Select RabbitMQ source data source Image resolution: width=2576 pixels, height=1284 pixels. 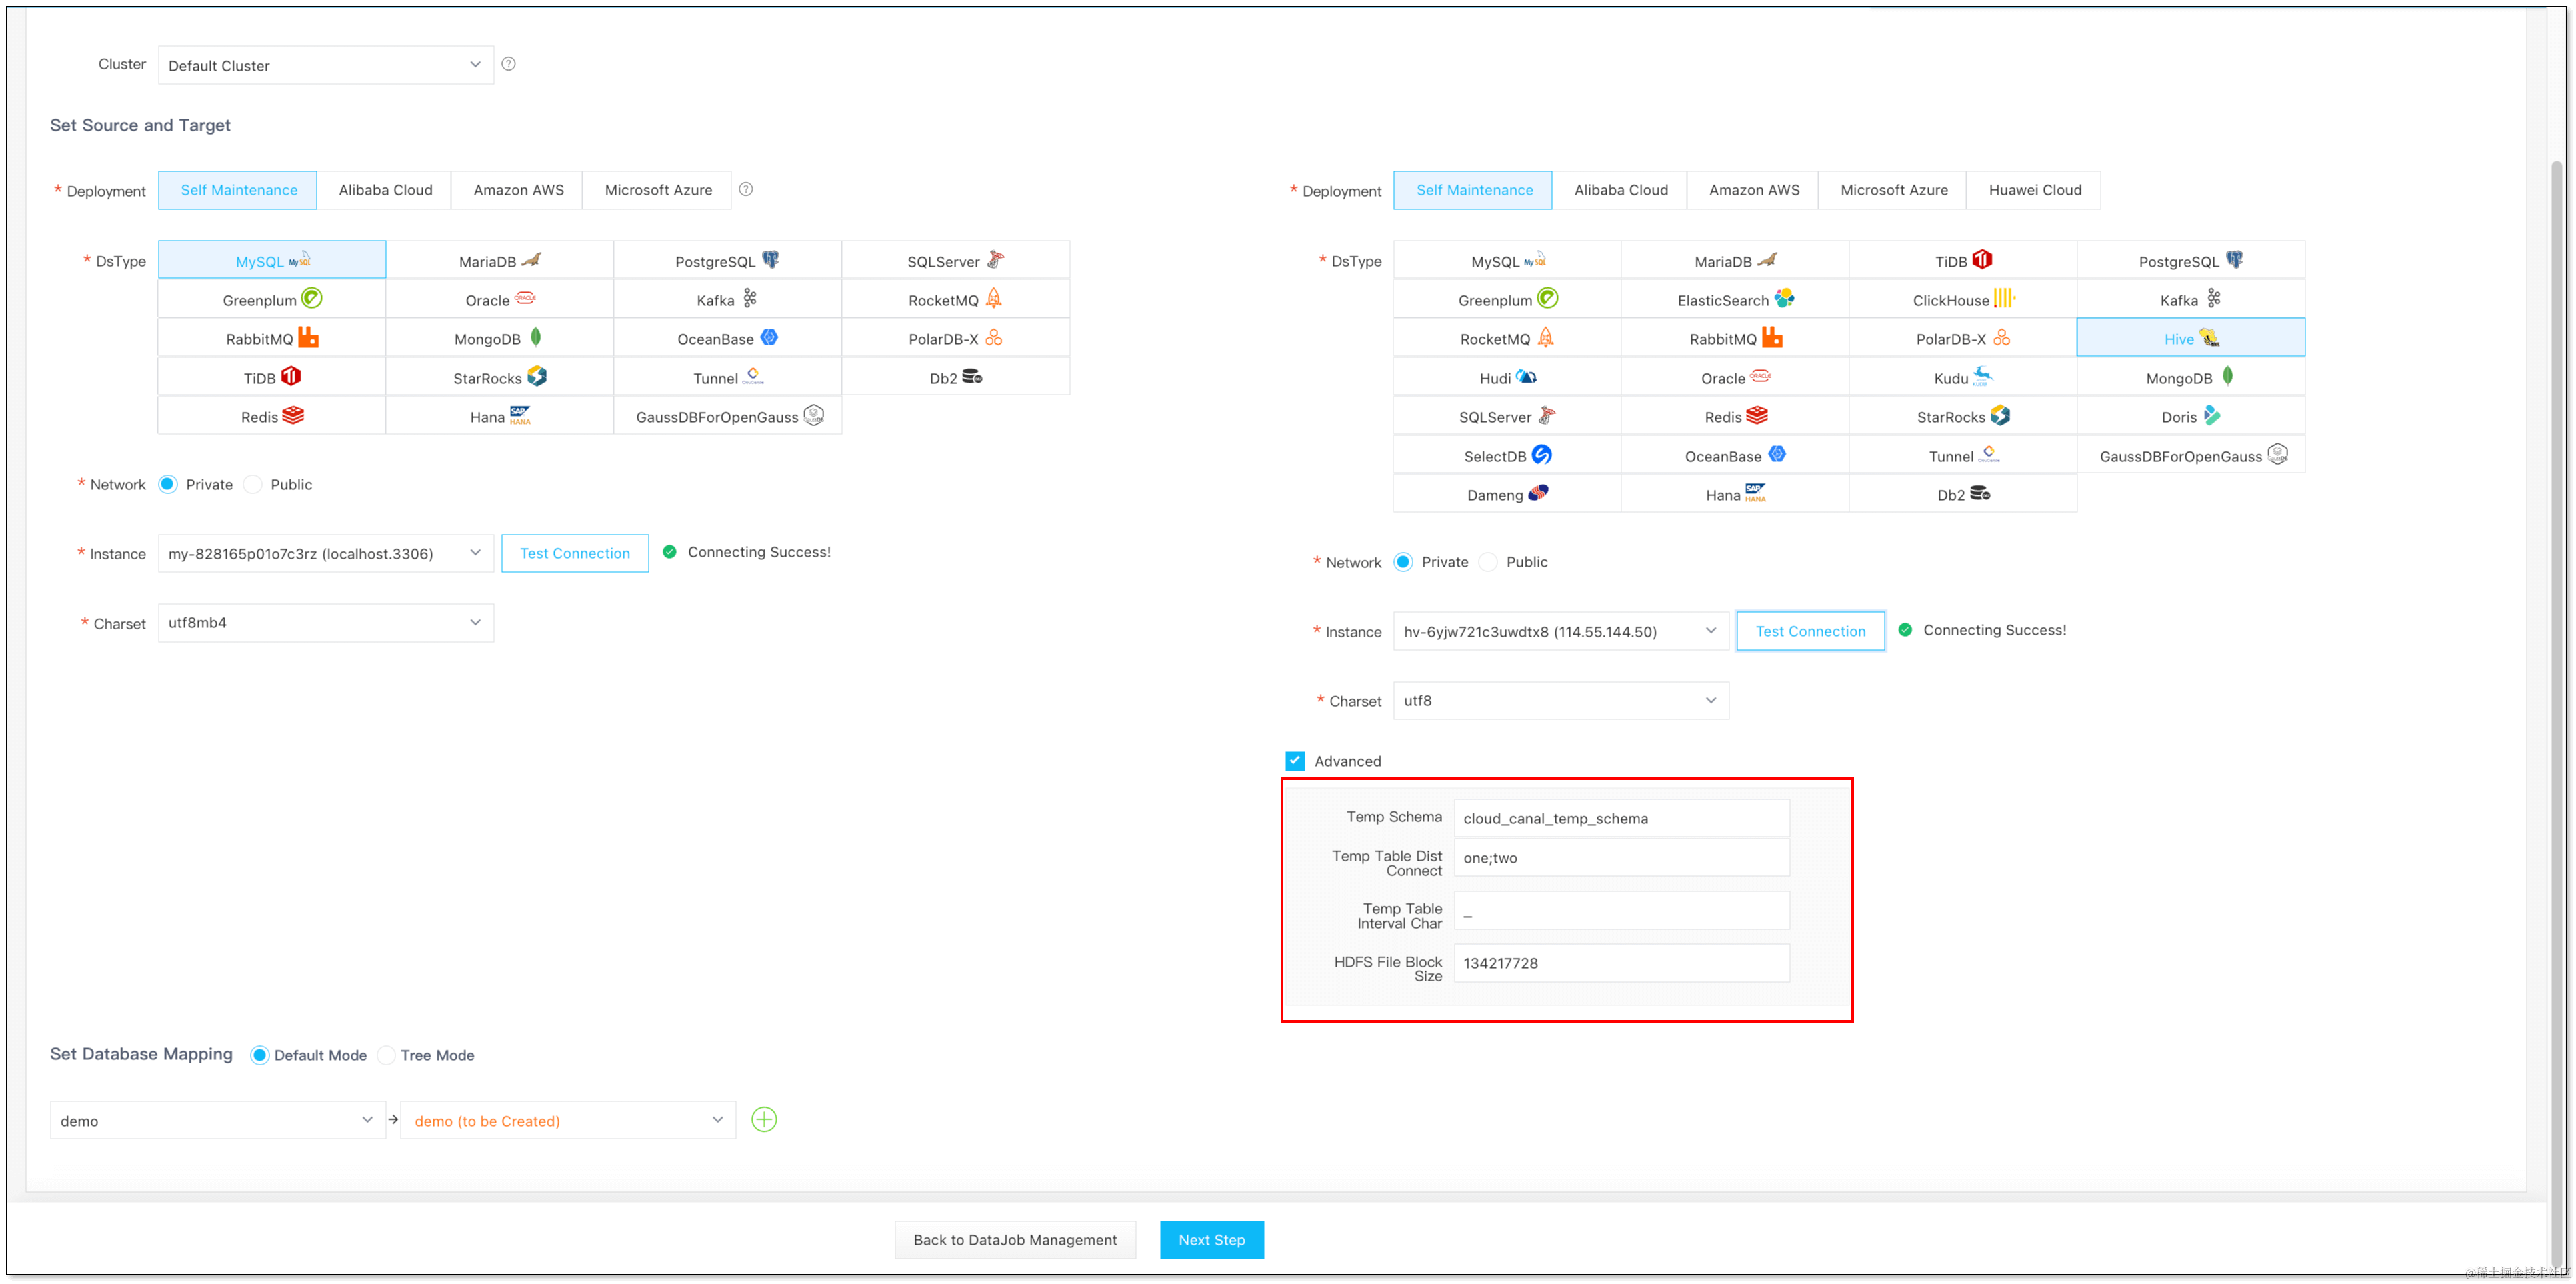coord(271,338)
